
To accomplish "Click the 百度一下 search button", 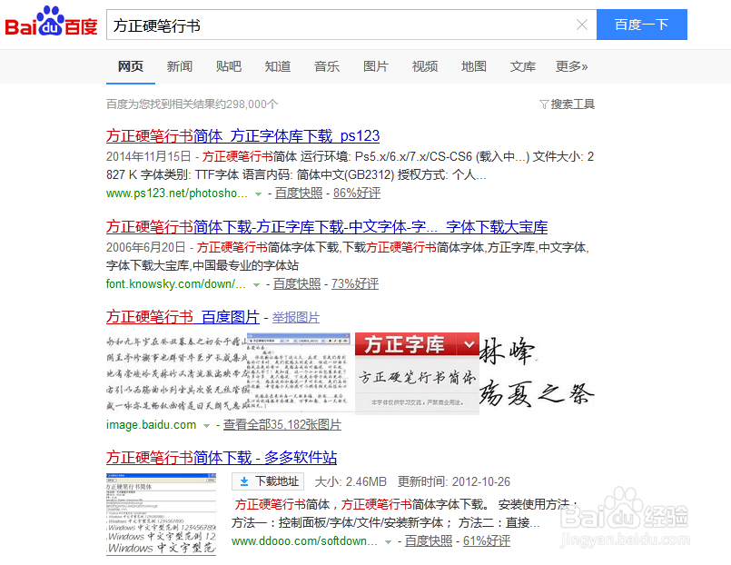I will (641, 25).
